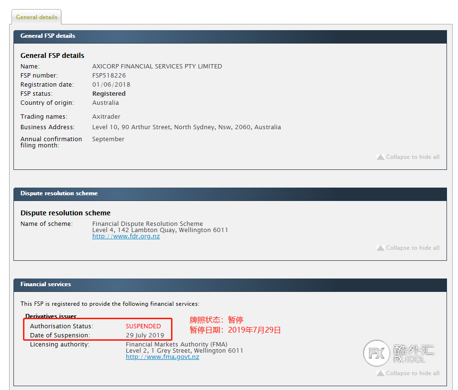Screen dimensions: 458x390
Task: Click triangle icon in General FSP details section
Action: pos(380,157)
